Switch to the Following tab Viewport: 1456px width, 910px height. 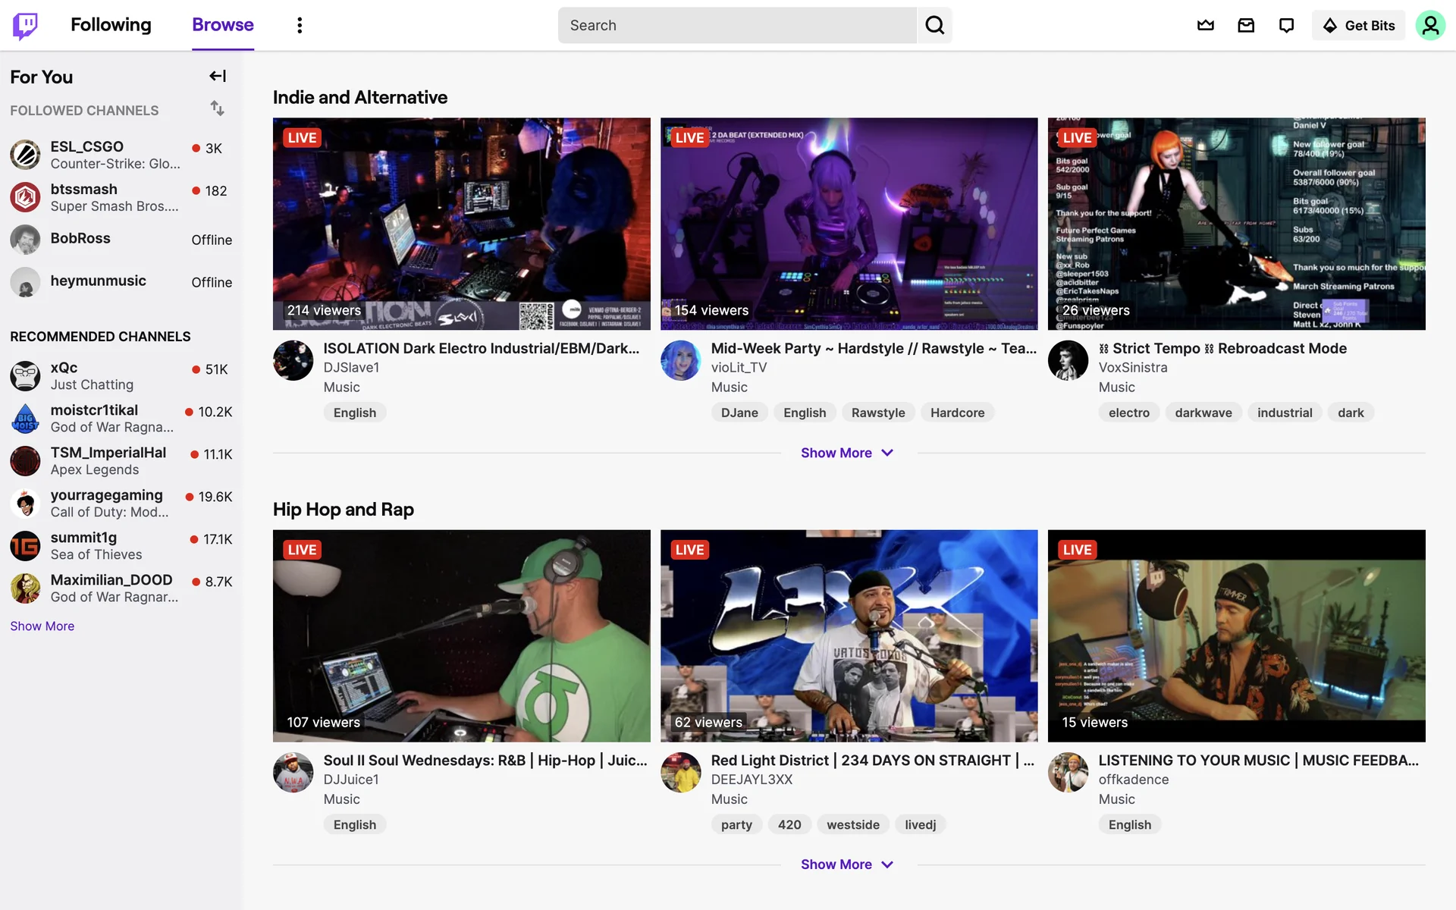[x=111, y=25]
